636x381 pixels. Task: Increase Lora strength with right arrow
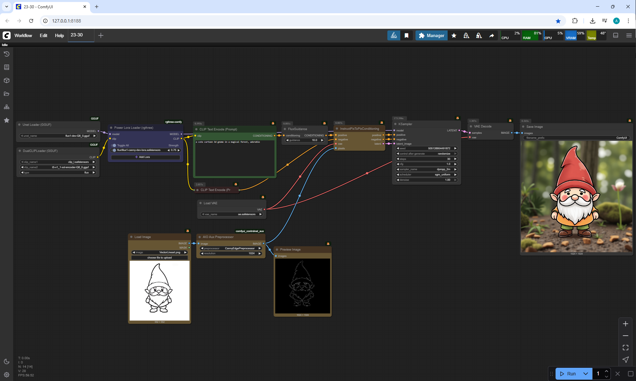179,150
